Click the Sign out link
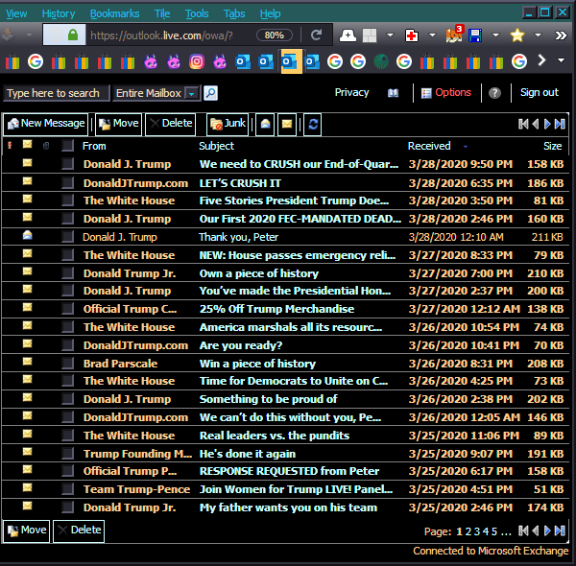 click(x=540, y=92)
